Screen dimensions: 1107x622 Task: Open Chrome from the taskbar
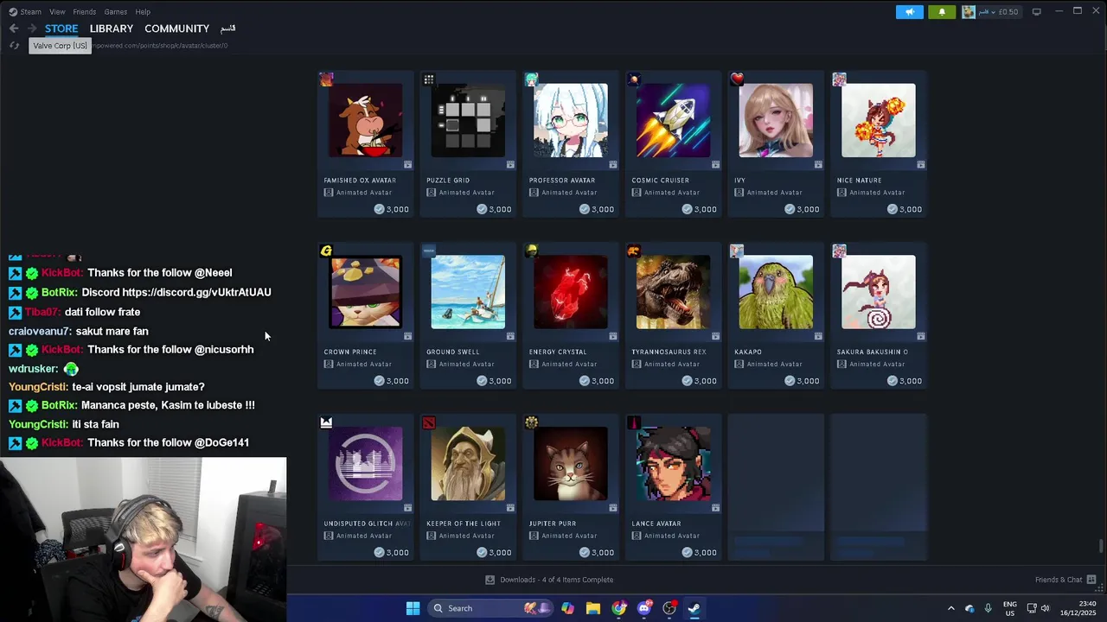click(x=618, y=608)
